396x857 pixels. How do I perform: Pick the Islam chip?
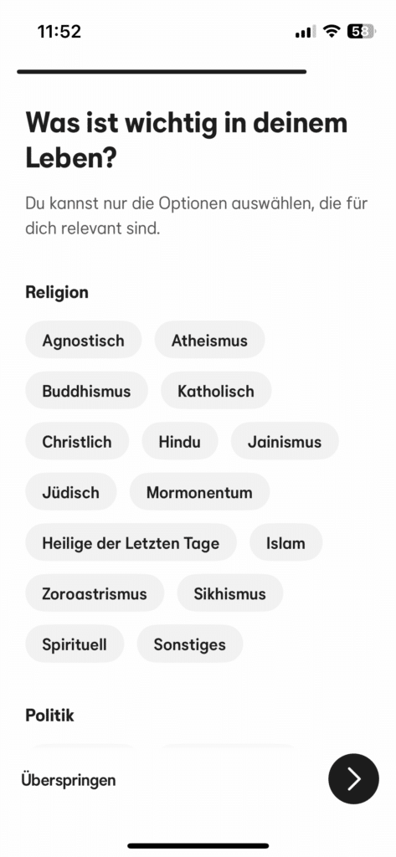[285, 542]
